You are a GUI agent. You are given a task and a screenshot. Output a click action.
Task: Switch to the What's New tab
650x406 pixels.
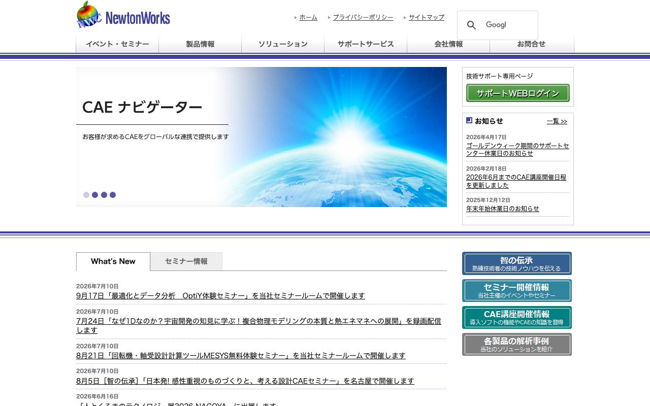point(113,261)
